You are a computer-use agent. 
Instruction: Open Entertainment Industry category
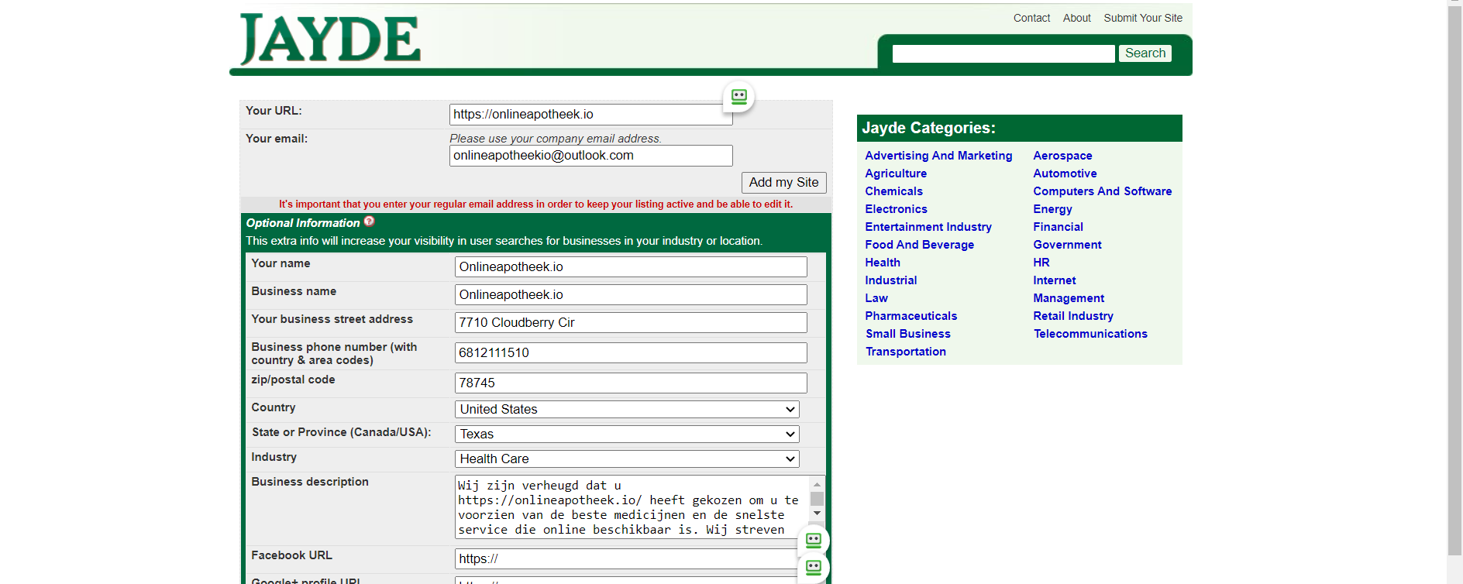point(928,227)
